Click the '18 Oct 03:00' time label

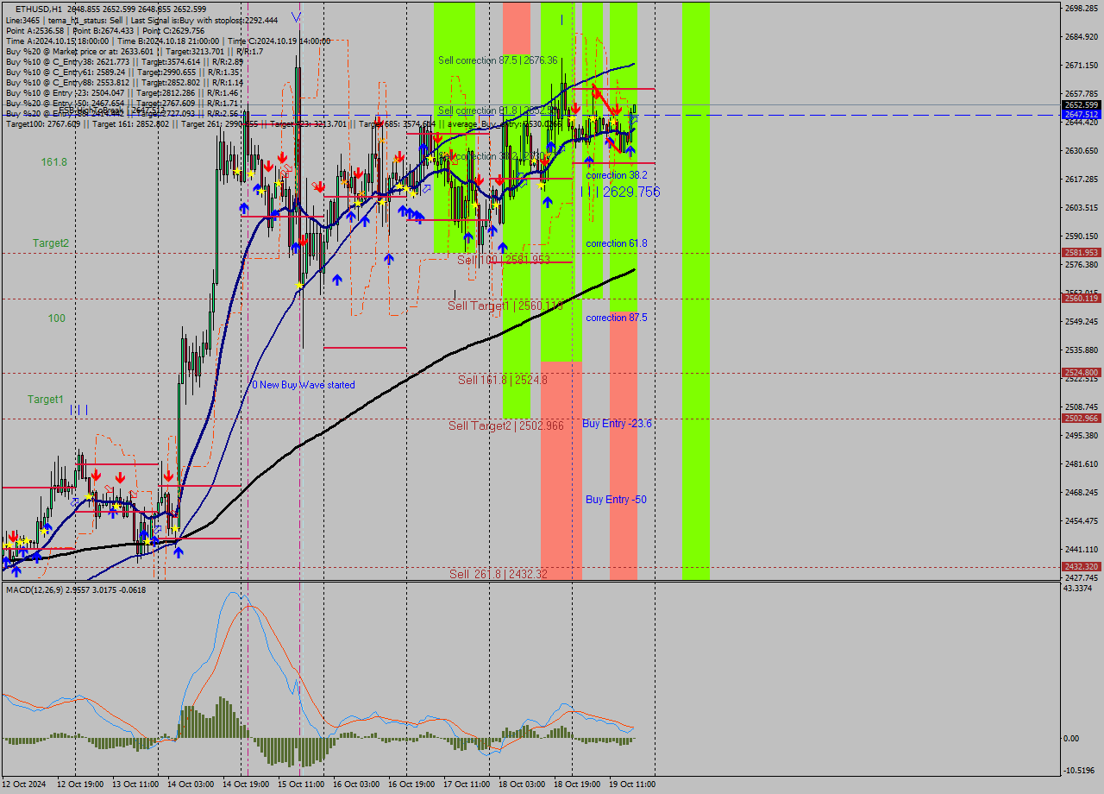click(522, 785)
